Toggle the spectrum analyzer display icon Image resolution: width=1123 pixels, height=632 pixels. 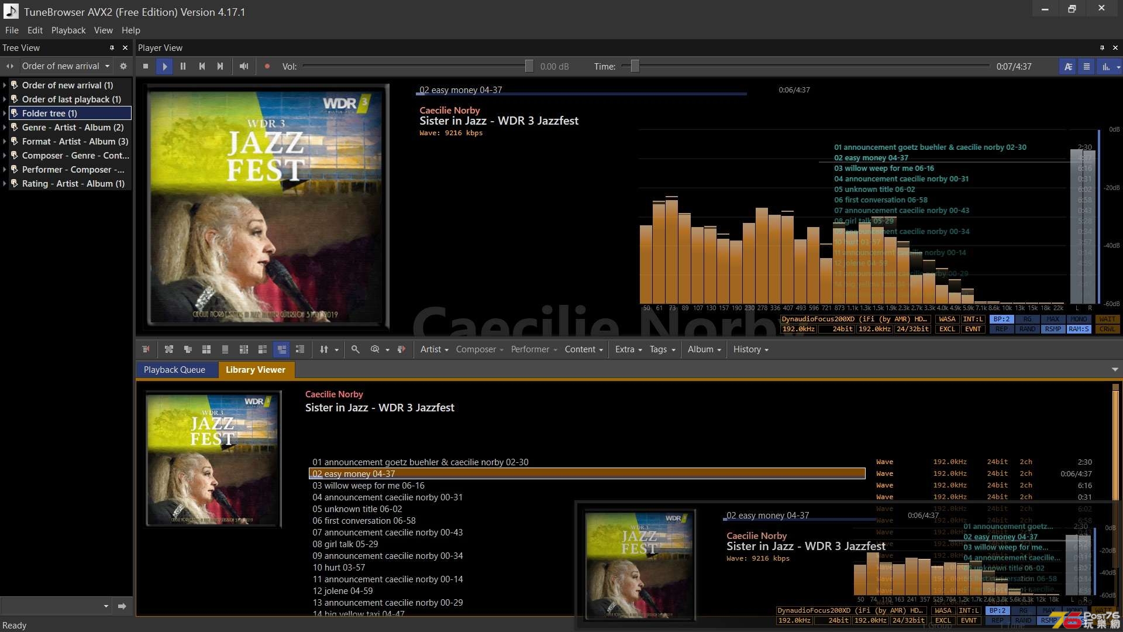1105,67
